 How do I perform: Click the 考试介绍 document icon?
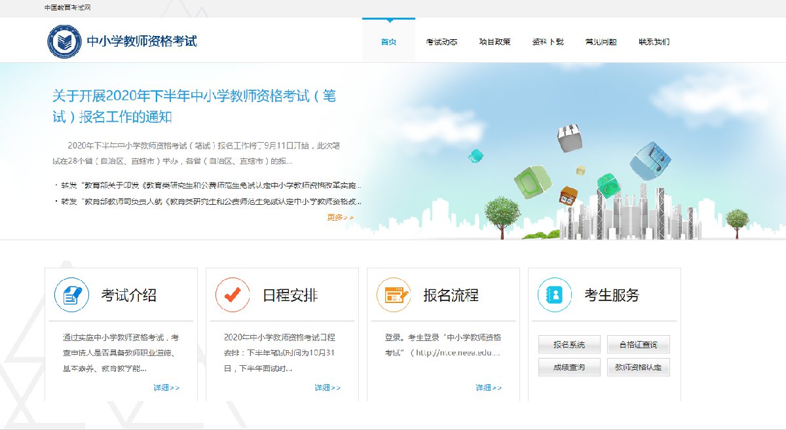click(x=72, y=295)
